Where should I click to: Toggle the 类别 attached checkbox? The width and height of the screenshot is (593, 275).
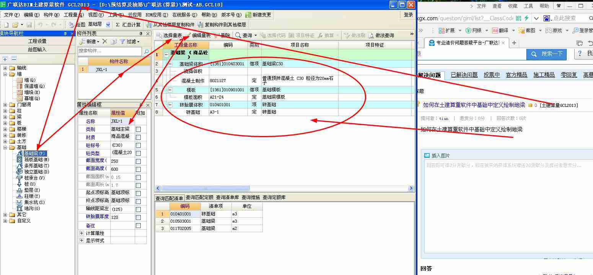click(138, 129)
